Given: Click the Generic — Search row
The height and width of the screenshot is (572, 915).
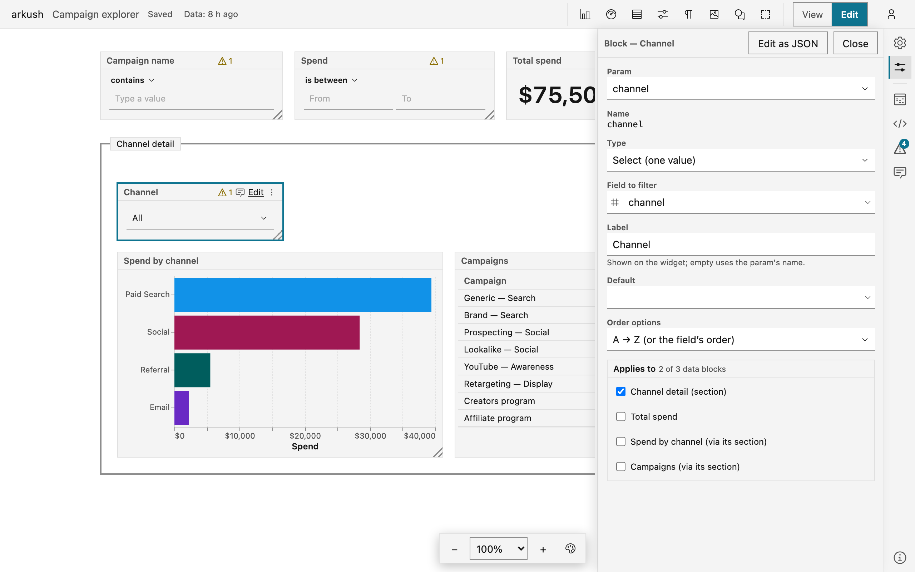Looking at the screenshot, I should 526,298.
